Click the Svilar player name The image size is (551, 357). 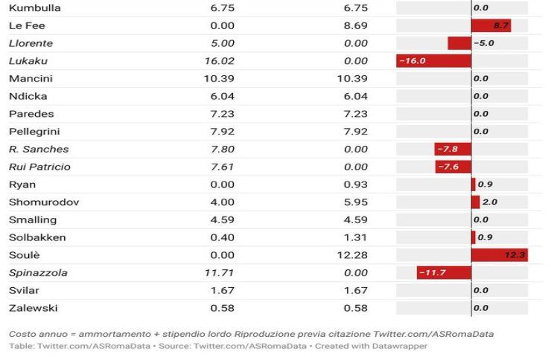click(x=24, y=291)
